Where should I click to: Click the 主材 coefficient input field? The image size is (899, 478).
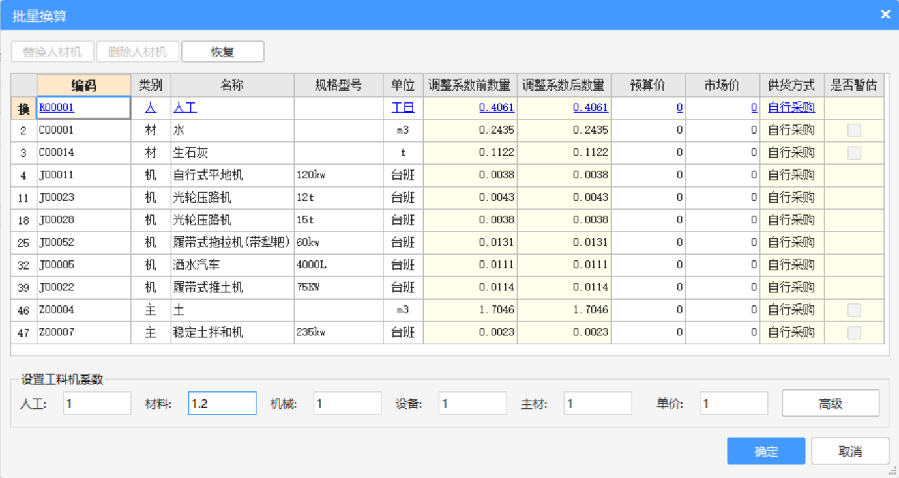[597, 404]
